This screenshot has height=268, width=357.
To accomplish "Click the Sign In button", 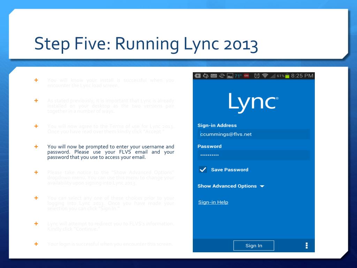I will (x=254, y=246).
